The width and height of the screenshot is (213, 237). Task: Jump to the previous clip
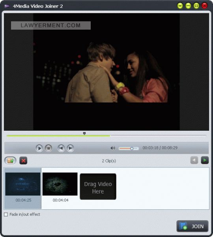[61, 148]
